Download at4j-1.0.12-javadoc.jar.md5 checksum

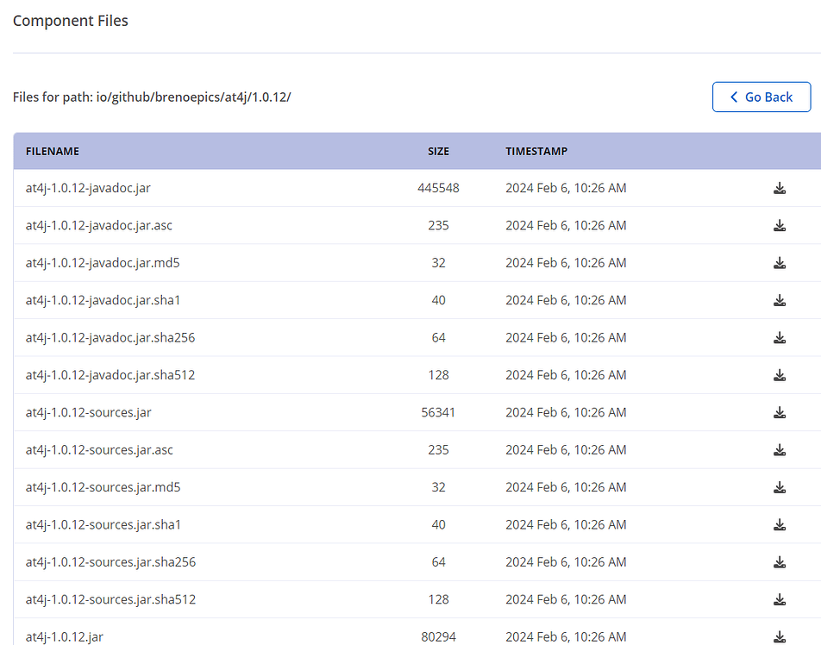(x=780, y=263)
